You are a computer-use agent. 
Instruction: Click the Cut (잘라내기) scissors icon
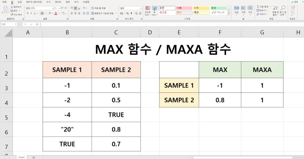pyautogui.click(x=12, y=7)
